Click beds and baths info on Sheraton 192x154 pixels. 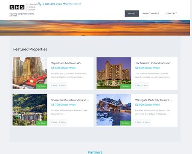point(58,122)
